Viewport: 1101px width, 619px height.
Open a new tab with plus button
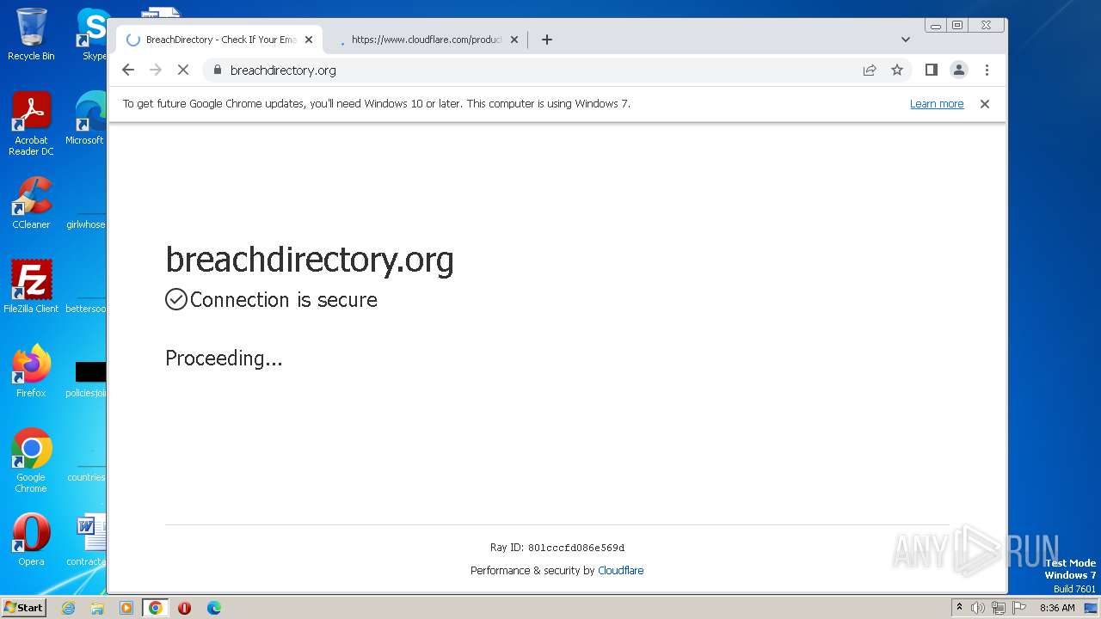pyautogui.click(x=547, y=40)
